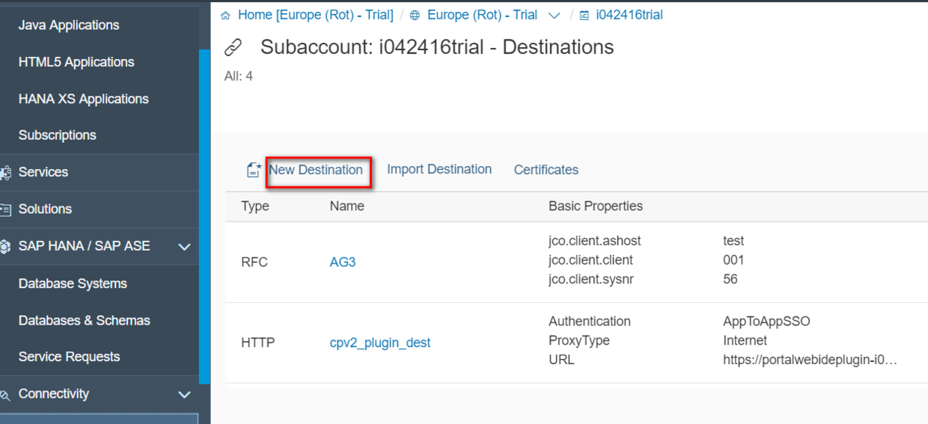Collapse the Connectivity section chevron
Viewport: 928px width, 424px height.
[x=184, y=394]
